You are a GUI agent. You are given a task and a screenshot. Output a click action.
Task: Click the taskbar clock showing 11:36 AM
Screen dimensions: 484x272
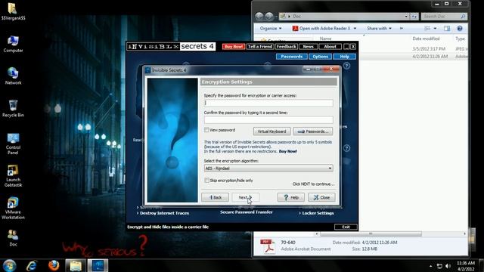click(466, 266)
